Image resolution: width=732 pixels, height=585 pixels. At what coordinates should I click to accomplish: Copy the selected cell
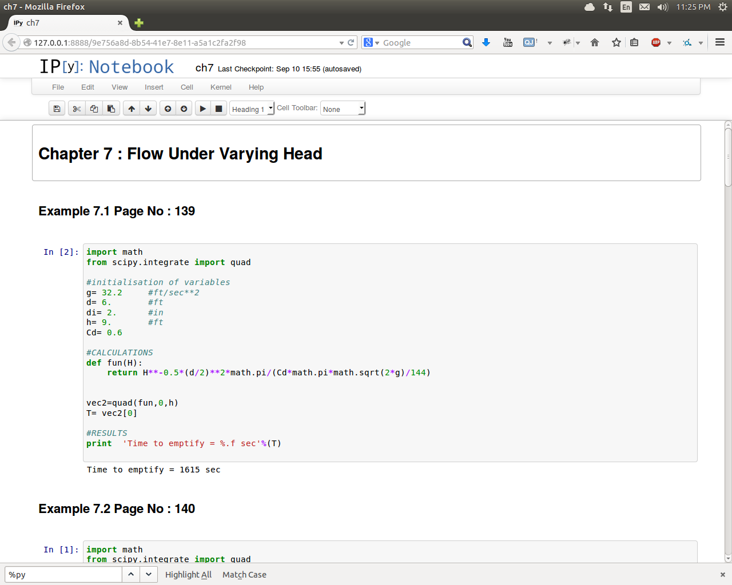[x=94, y=109]
